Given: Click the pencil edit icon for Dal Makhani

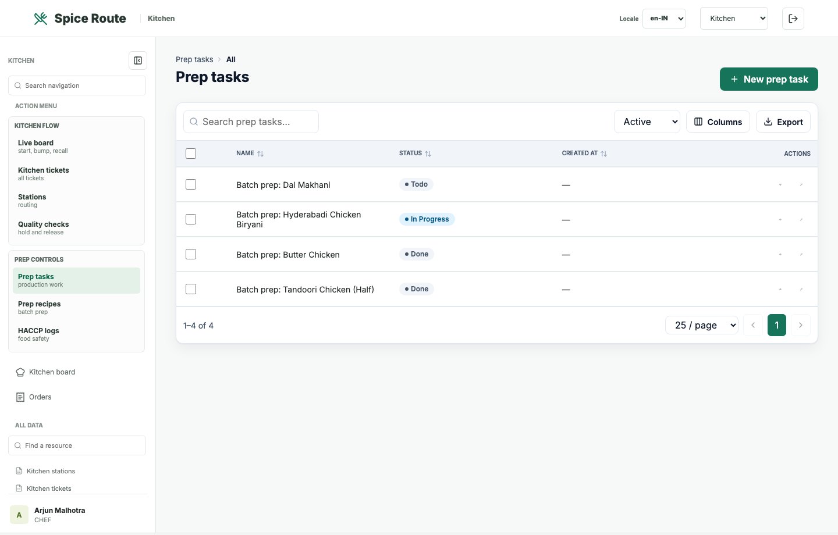Looking at the screenshot, I should click(x=801, y=184).
